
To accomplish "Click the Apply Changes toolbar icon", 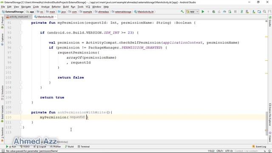I will click(208, 11).
